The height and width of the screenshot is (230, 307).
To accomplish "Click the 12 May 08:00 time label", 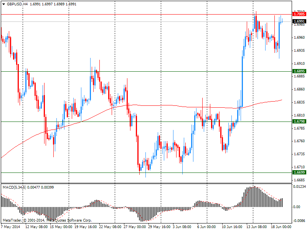I will pyautogui.click(x=36, y=227).
